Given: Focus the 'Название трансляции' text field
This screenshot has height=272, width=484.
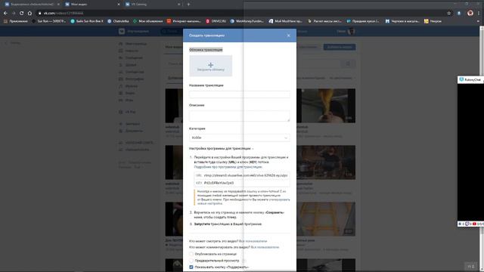Looking at the screenshot, I should [240, 94].
